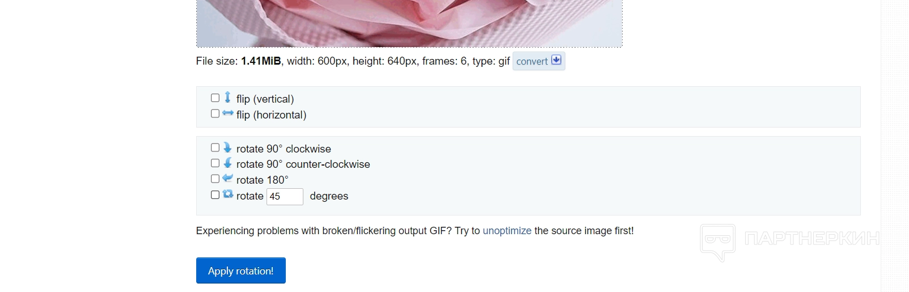The image size is (909, 292).
Task: Open the unoptimize link
Action: [507, 231]
